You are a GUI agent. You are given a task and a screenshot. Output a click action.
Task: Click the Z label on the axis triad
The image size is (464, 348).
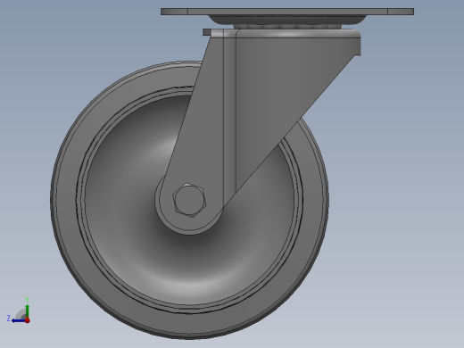click(9, 319)
